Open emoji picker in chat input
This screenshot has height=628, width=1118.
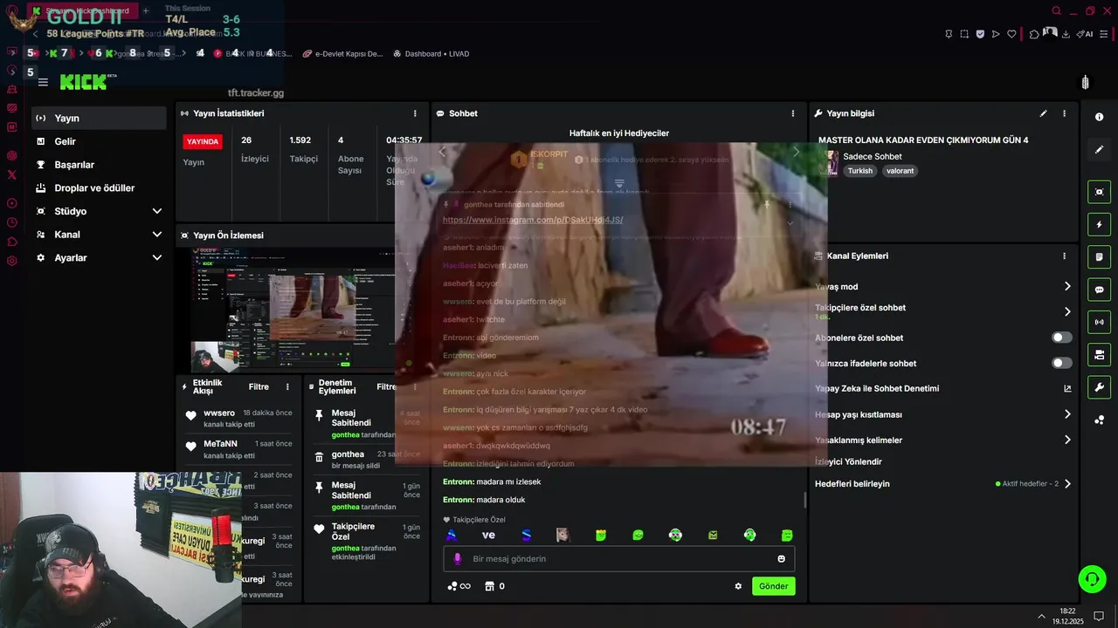781,559
